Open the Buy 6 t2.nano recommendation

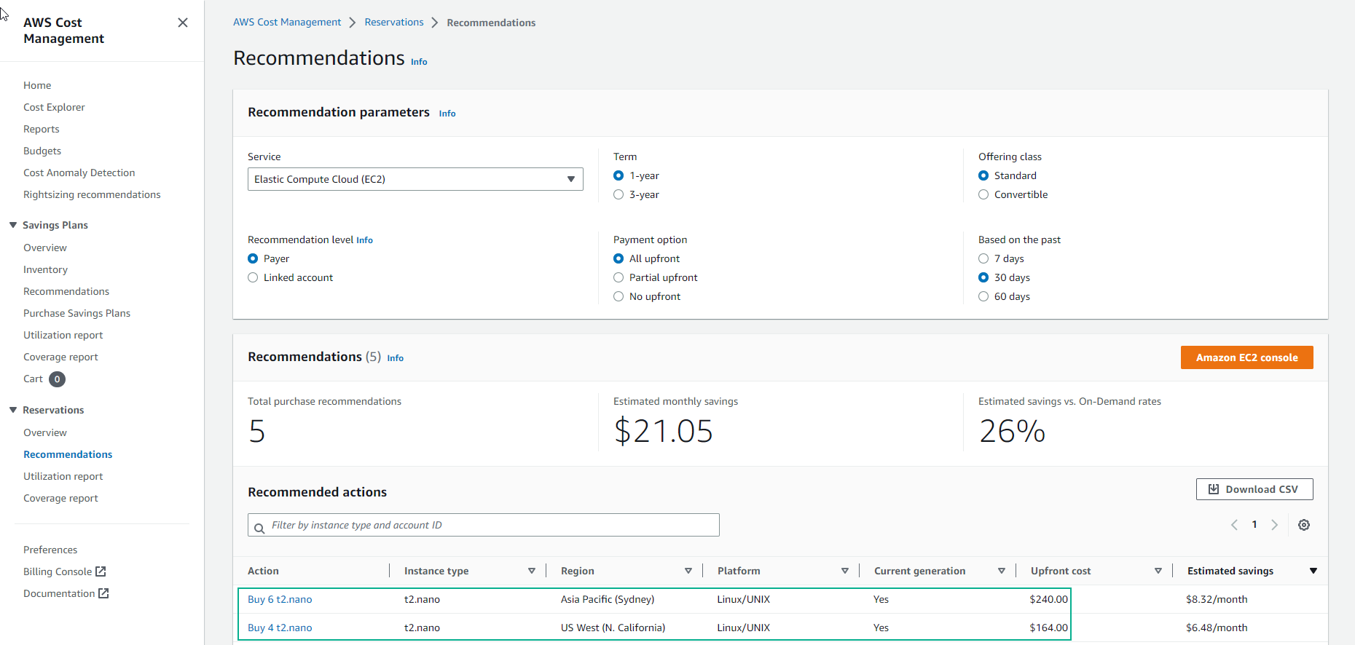point(280,599)
